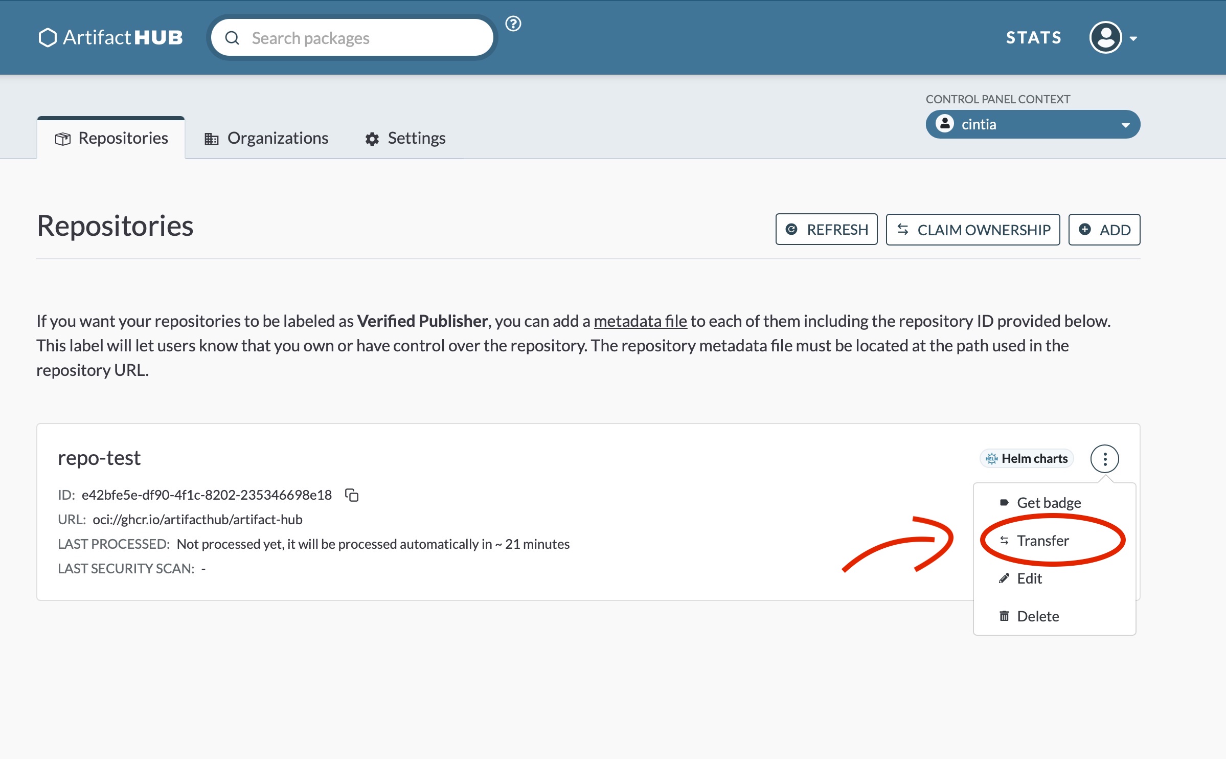Open the metadata file link
The width and height of the screenshot is (1226, 759).
(640, 321)
